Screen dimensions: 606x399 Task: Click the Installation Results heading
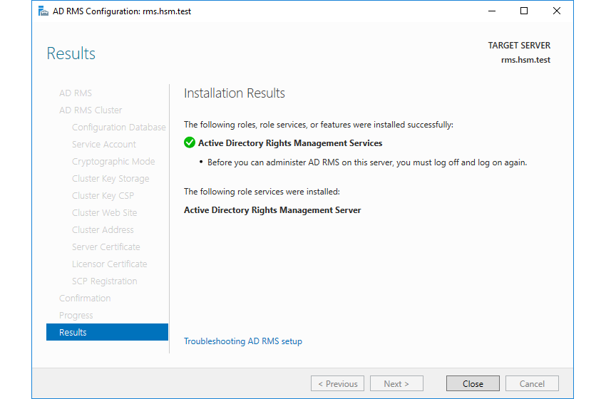click(235, 93)
